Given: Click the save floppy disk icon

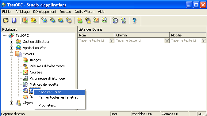Looking at the screenshot, I should point(14,21).
